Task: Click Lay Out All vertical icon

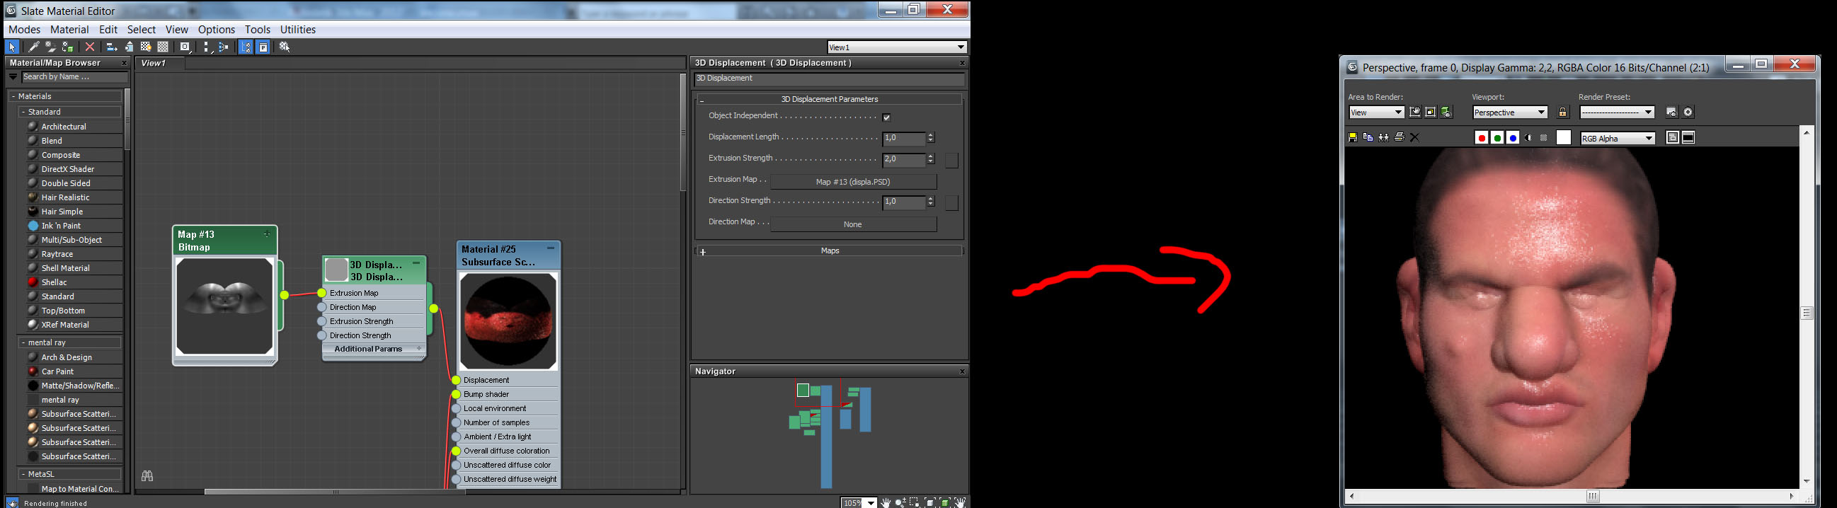Action: coord(207,47)
